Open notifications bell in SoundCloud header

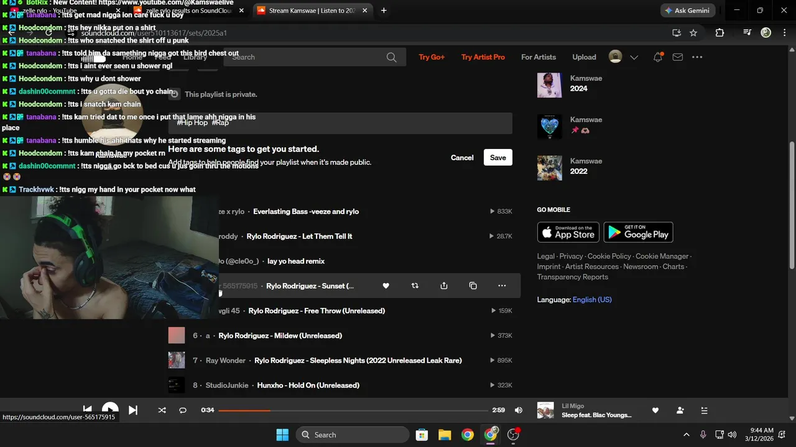[658, 57]
